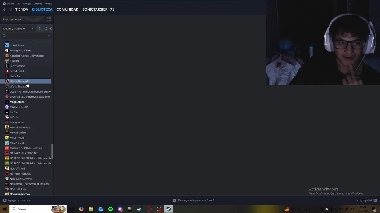
Task: Click the Mortal Kombat 11 icon
Action: 7,128
